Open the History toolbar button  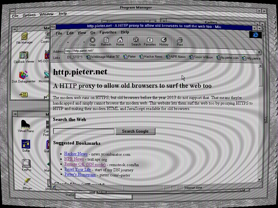click(164, 42)
